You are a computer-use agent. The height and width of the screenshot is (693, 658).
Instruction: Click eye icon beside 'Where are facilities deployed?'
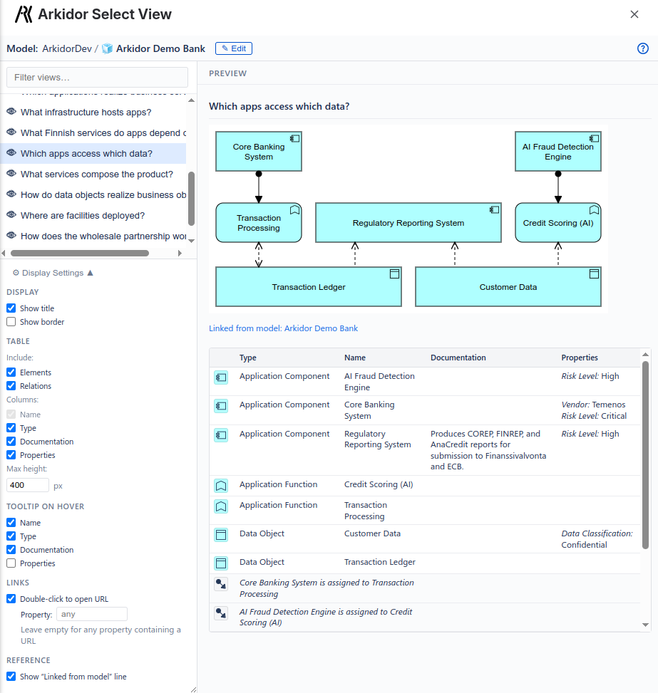tap(11, 215)
